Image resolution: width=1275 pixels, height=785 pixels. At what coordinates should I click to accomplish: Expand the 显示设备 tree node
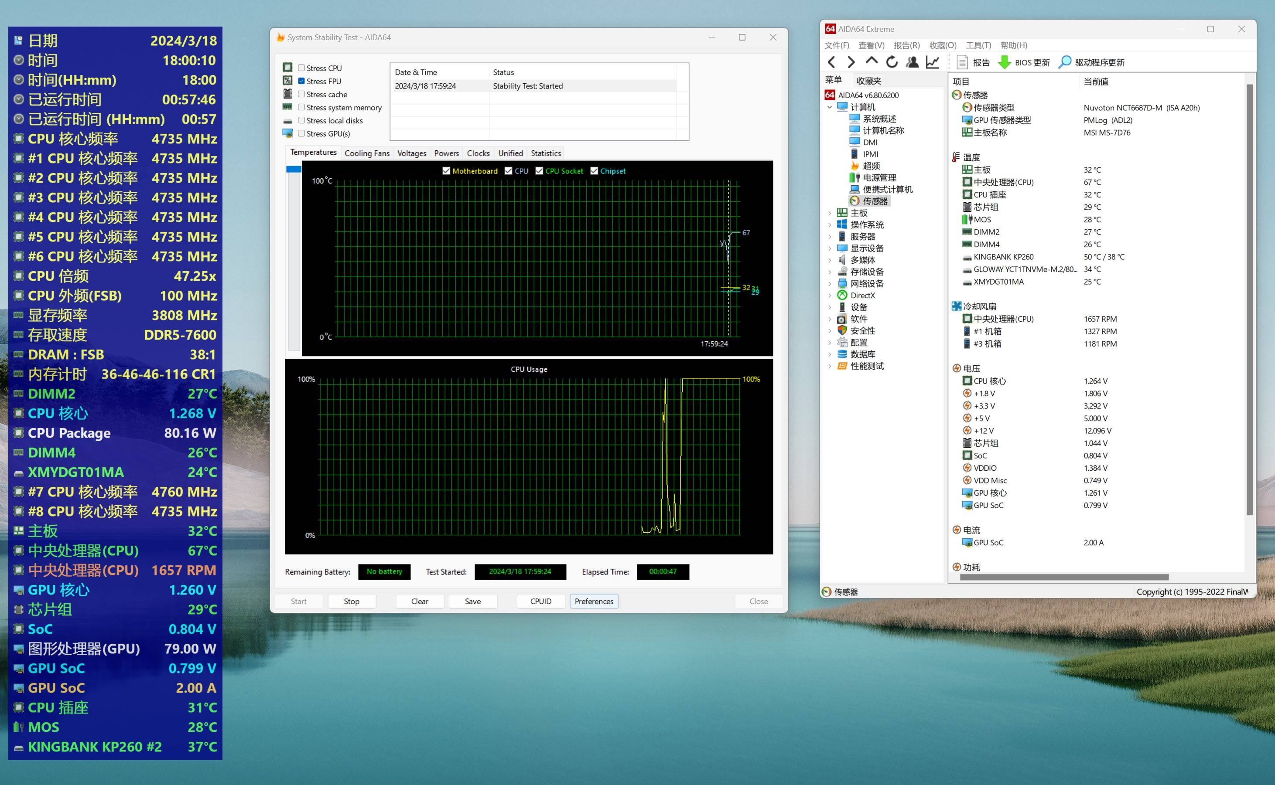click(830, 248)
